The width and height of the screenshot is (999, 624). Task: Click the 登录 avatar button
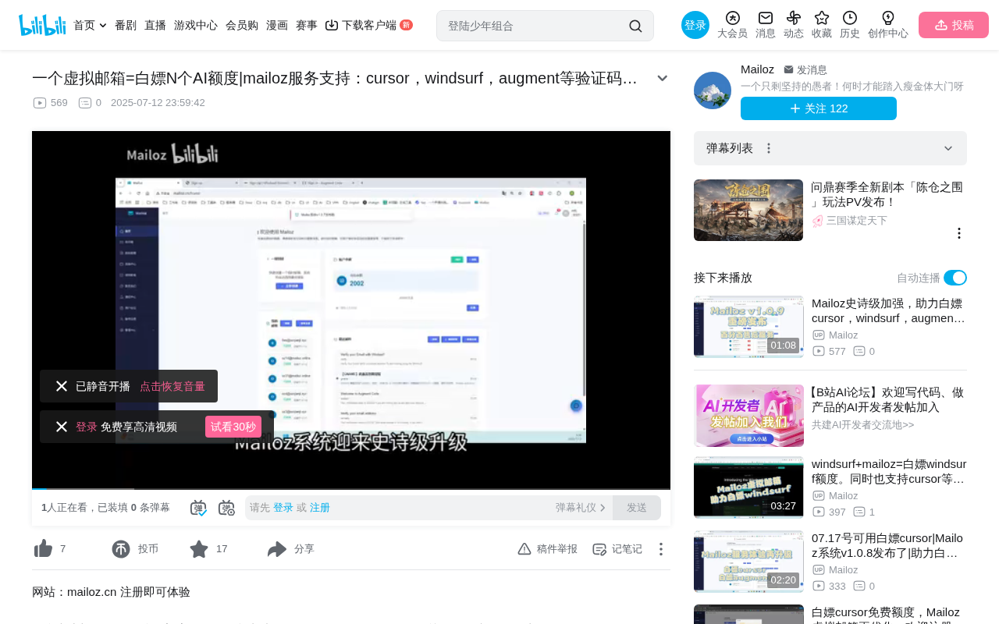coord(695,25)
